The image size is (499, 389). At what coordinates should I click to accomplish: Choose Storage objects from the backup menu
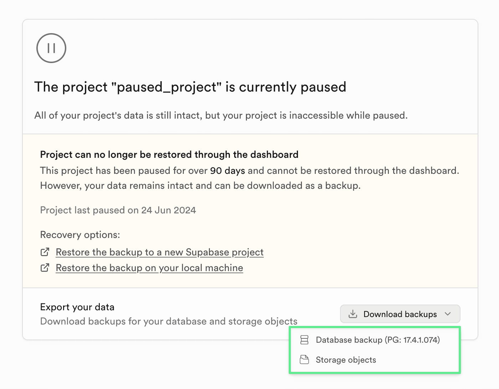coord(346,360)
